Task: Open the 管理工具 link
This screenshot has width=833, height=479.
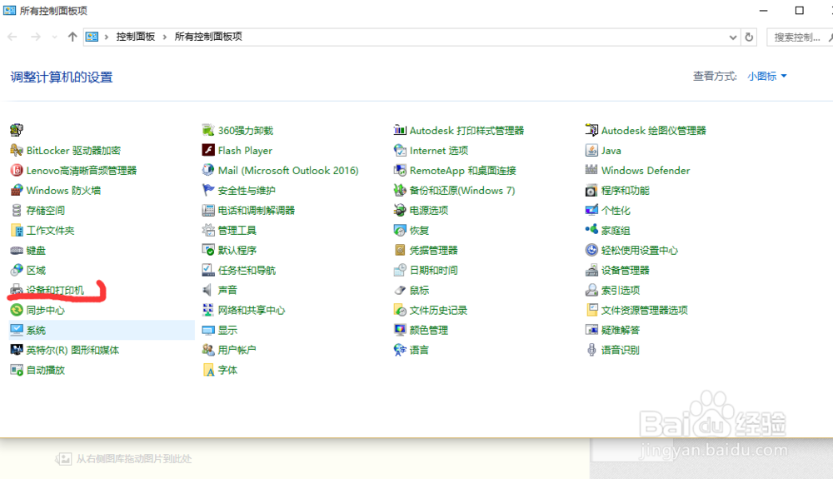Action: 237,231
